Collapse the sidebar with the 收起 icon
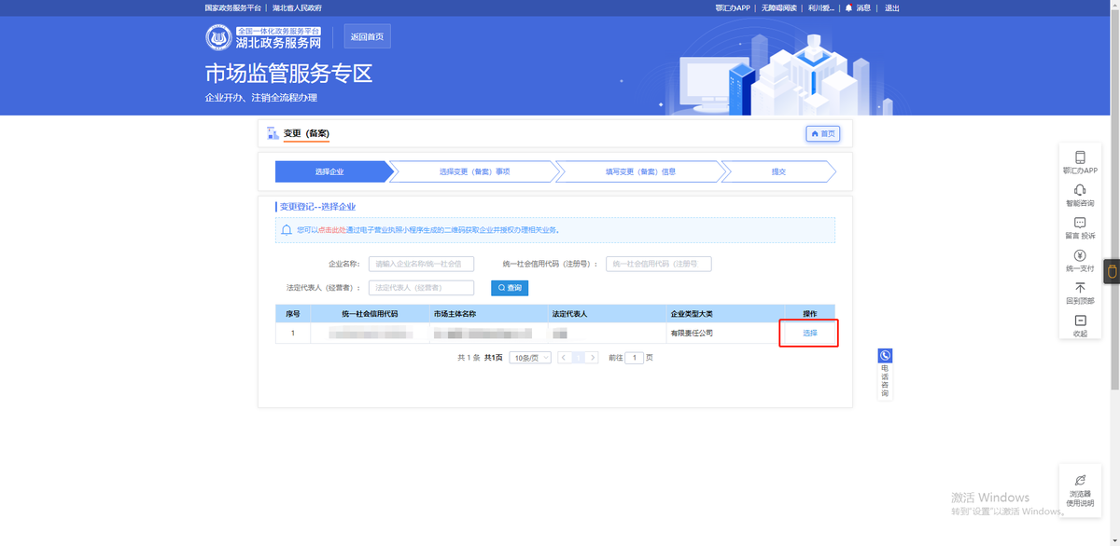The image size is (1120, 546). (1080, 321)
